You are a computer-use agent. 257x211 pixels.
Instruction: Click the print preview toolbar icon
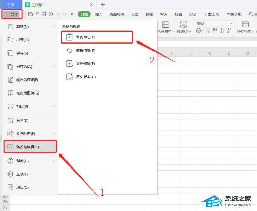[x=51, y=14]
